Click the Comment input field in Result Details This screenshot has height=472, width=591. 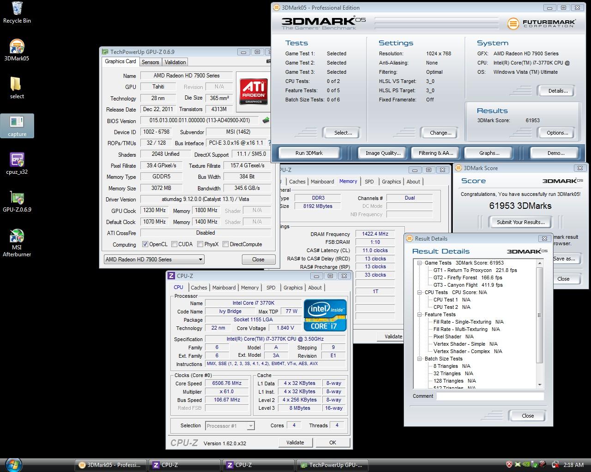click(x=490, y=396)
